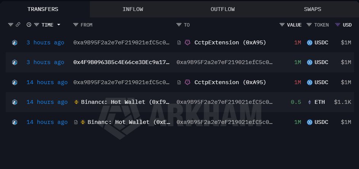Viewport: 359px width, 169px height.
Task: Click the clock icon beside TIME
Action: point(29,25)
